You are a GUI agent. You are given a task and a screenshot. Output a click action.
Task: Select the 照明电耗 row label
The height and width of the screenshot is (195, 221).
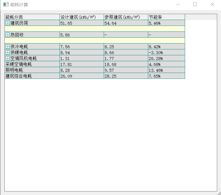pyautogui.click(x=14, y=70)
